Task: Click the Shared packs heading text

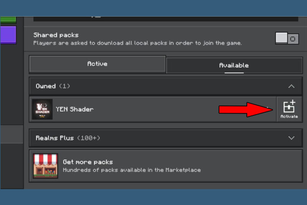Action: click(x=56, y=35)
